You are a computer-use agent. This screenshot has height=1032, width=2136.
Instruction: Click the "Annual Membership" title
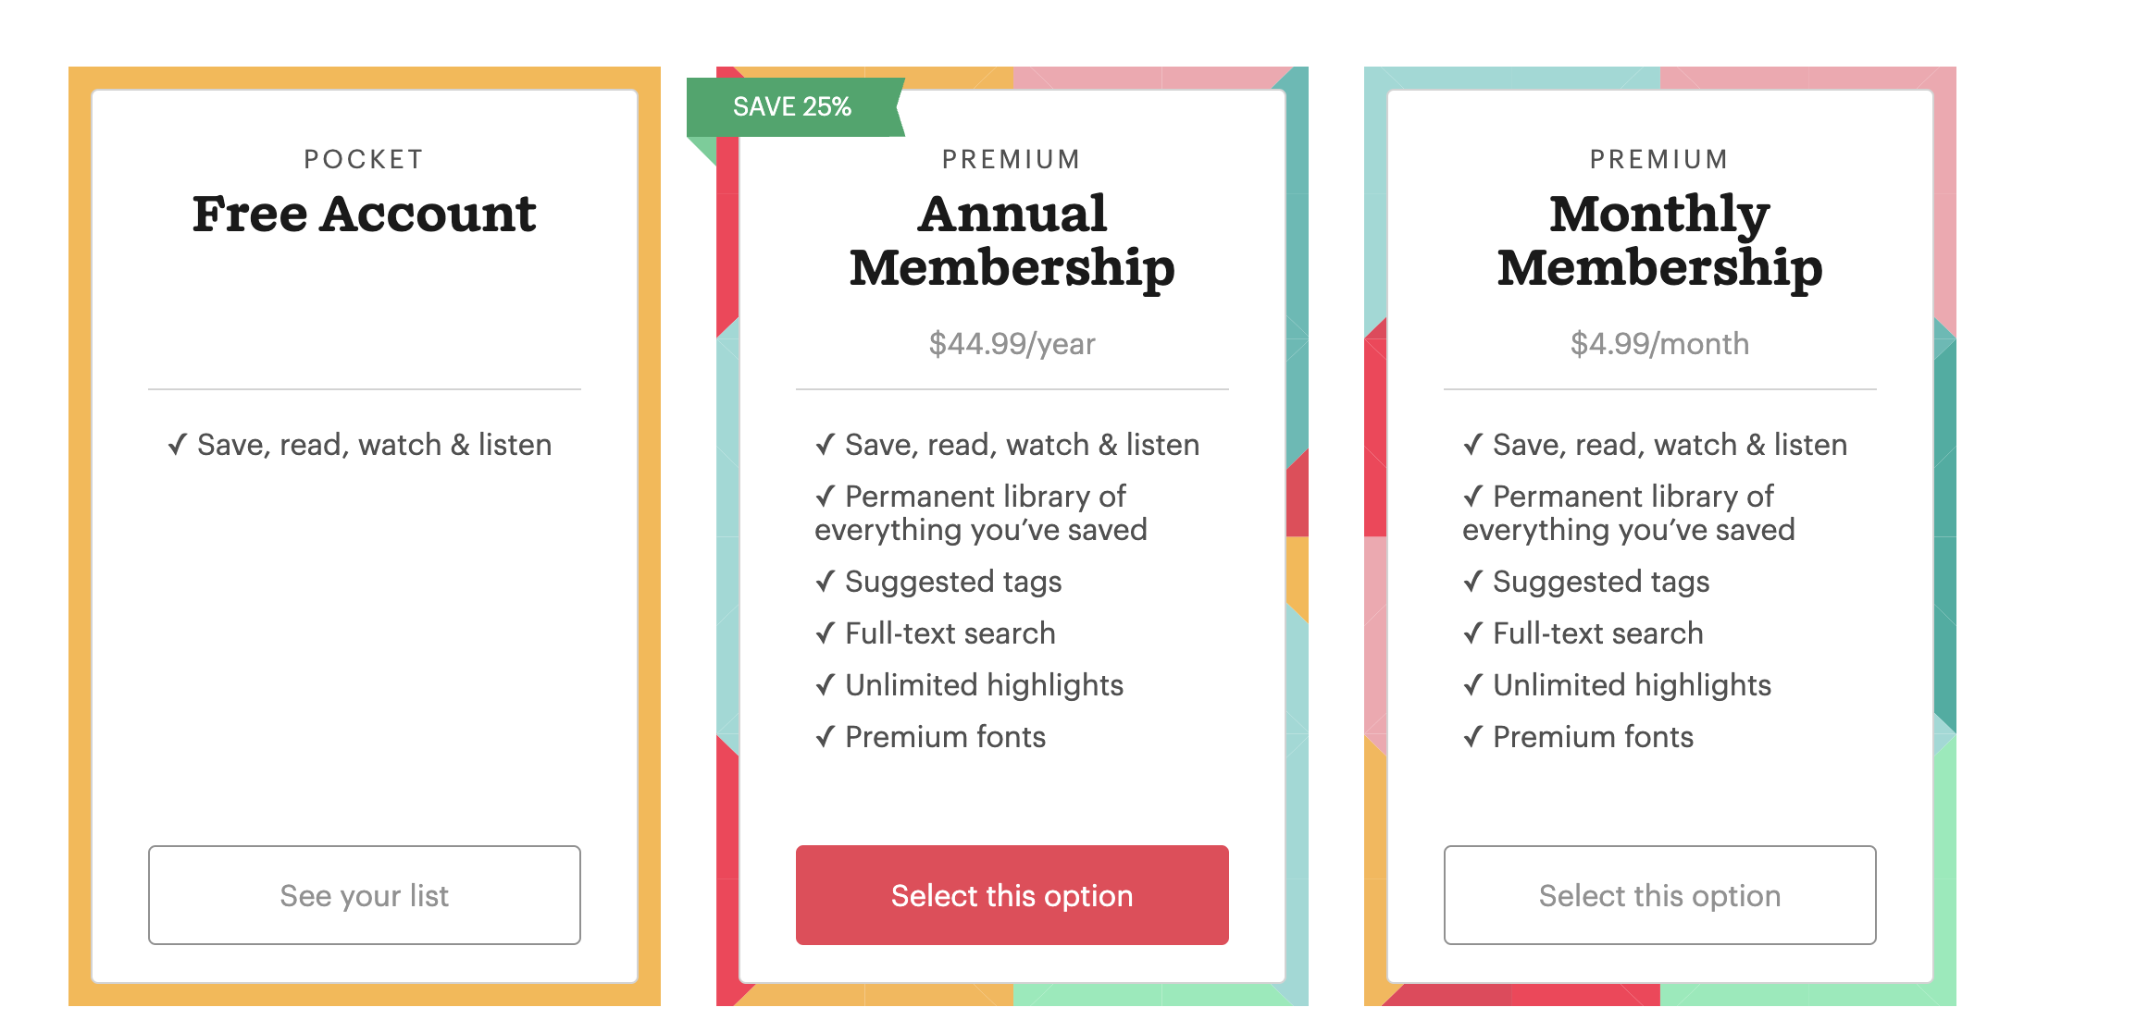[x=1012, y=240]
